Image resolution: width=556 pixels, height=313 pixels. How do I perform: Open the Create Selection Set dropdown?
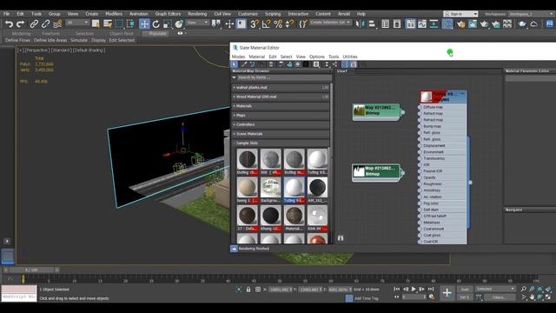[x=330, y=23]
